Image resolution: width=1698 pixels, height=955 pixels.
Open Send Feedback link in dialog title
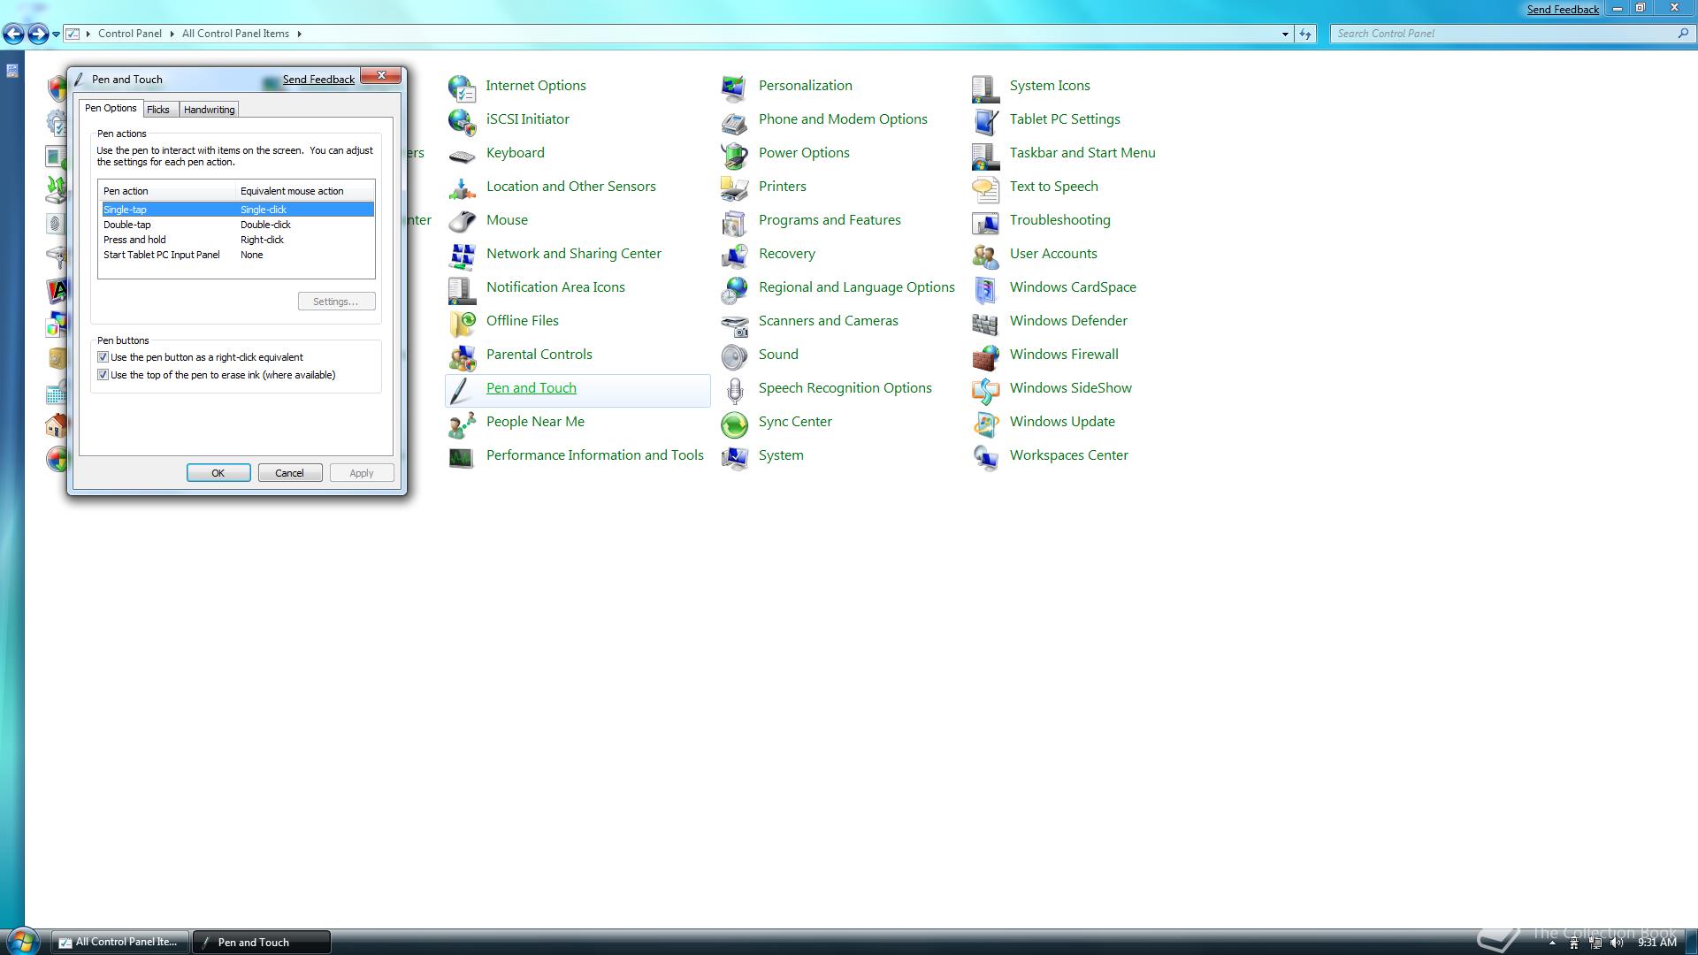click(x=318, y=80)
